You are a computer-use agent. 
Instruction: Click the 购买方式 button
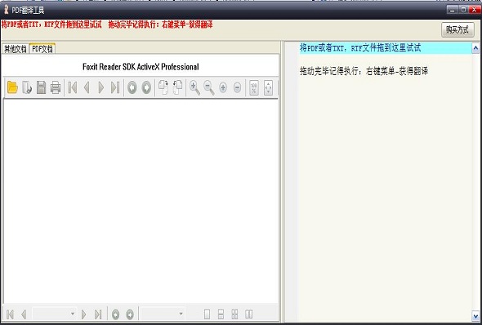[457, 29]
